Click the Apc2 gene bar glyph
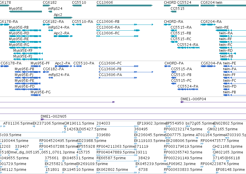Image resolution: width=246 pixels, height=174 pixels. pos(63,18)
